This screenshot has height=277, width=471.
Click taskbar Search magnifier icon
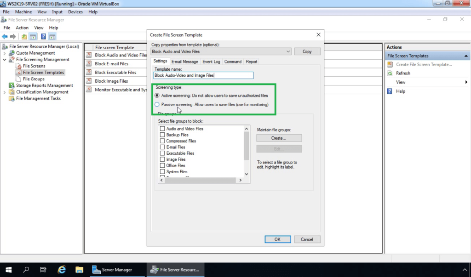pos(26,270)
